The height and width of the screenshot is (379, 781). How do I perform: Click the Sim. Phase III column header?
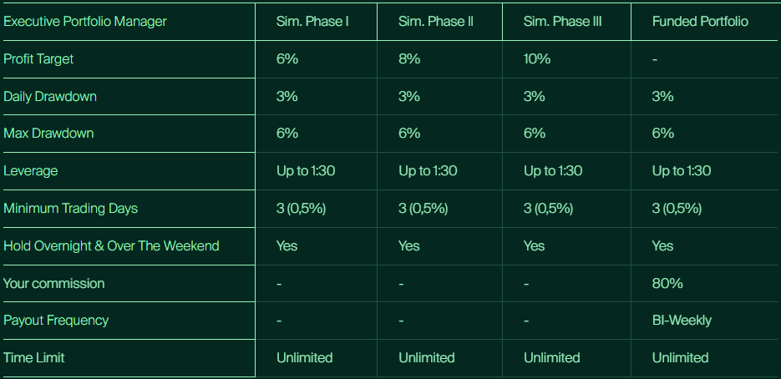coord(562,21)
